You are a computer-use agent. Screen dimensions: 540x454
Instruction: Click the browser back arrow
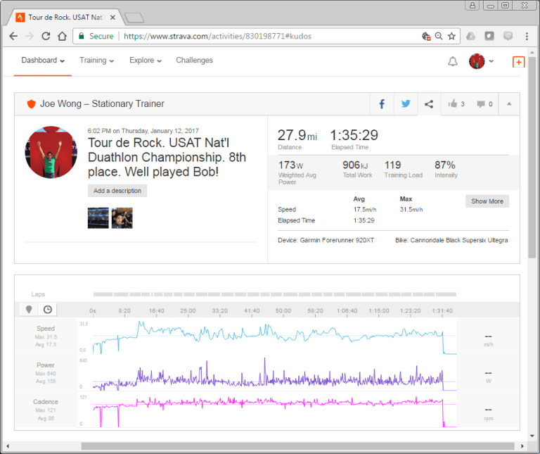pyautogui.click(x=13, y=36)
